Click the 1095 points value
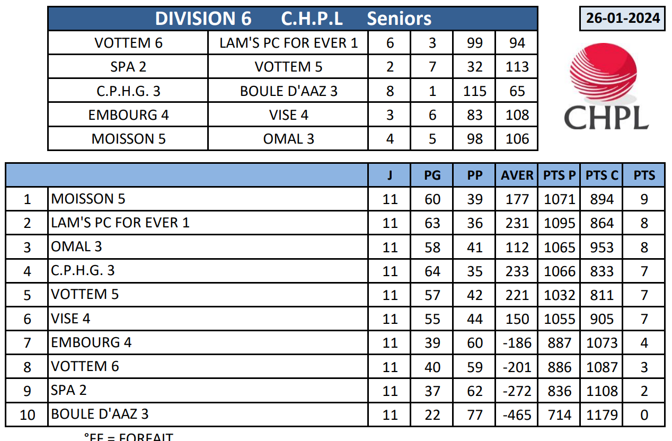672x441 pixels. click(559, 223)
